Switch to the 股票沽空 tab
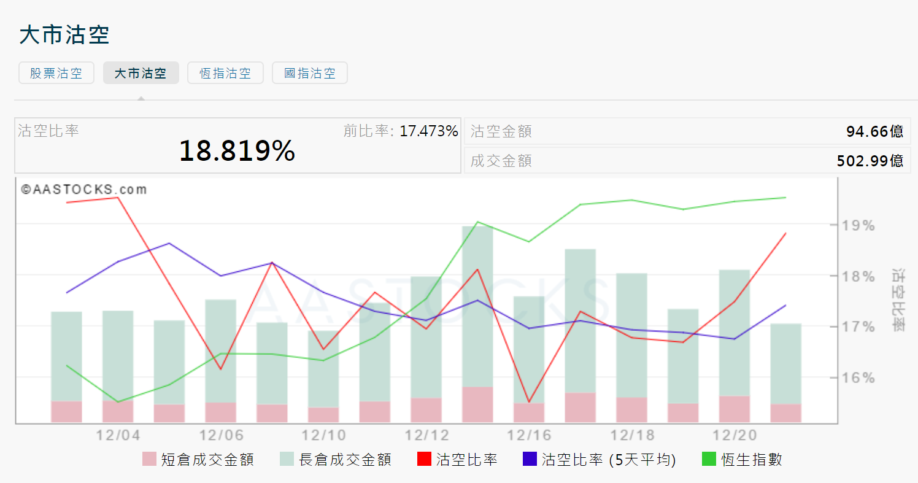The height and width of the screenshot is (483, 918). click(56, 73)
